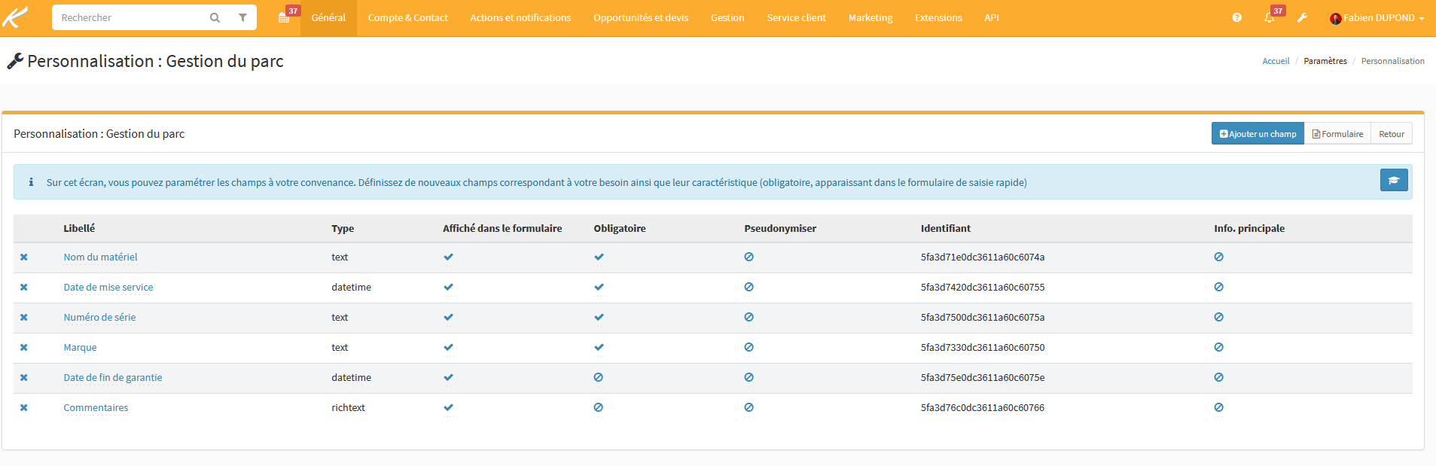Screen dimensions: 1436x466
Task: Delete the Date de mise service field
Action: (24, 287)
